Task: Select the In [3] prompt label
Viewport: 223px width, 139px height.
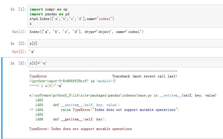Action: tap(17, 63)
